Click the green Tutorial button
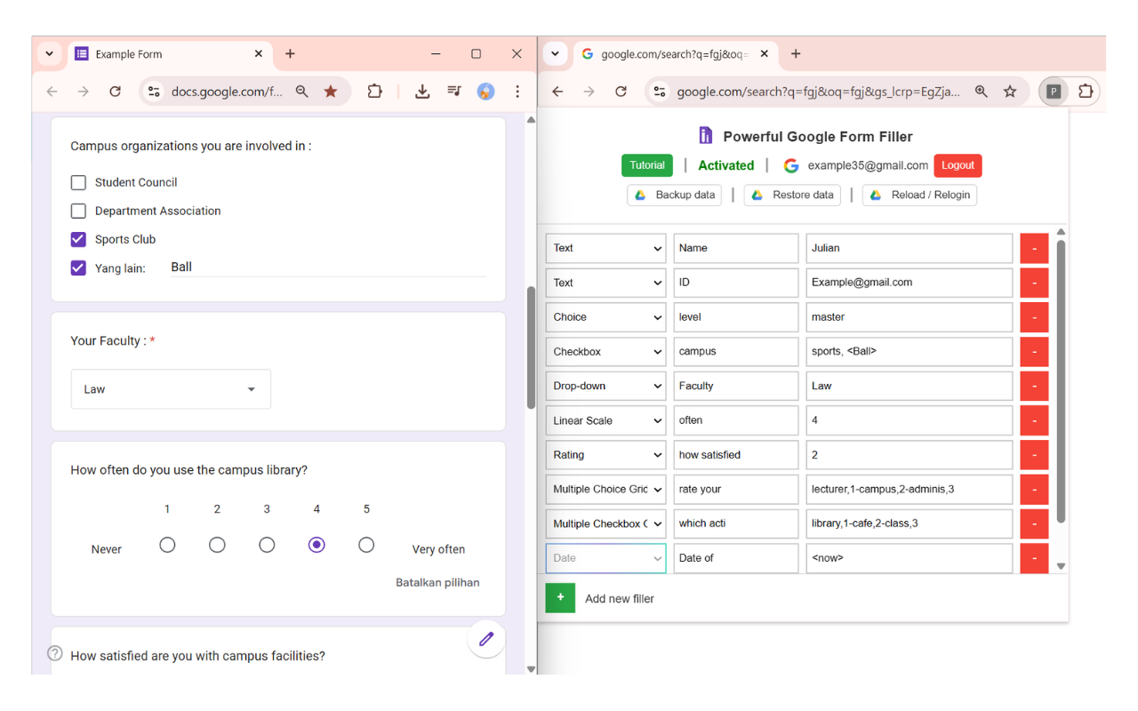Screen dimensions: 1138x711 [647, 165]
